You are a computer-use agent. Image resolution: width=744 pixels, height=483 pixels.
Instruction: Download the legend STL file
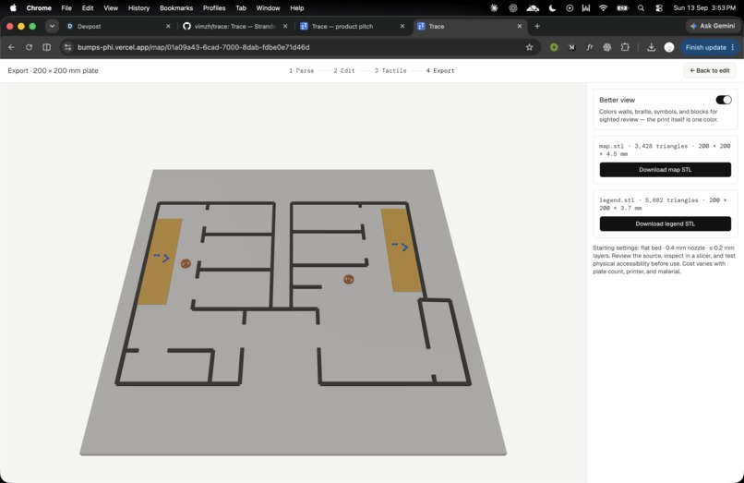(665, 223)
